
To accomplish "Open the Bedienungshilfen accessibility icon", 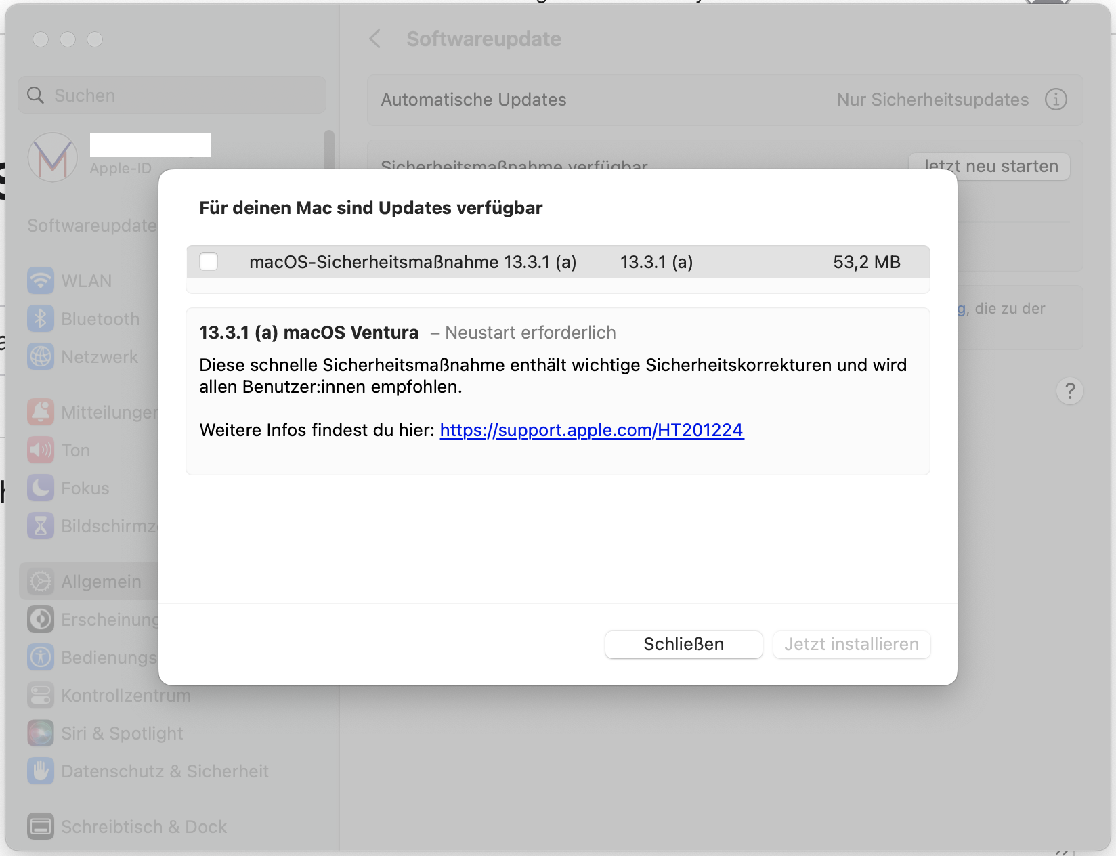I will (41, 657).
